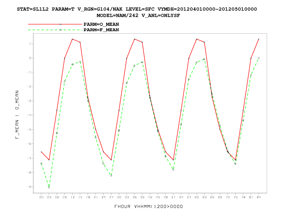Viewport: 282px width, 217px height.
Task: Select the green dashed legend line sample
Action: (x=55, y=30)
